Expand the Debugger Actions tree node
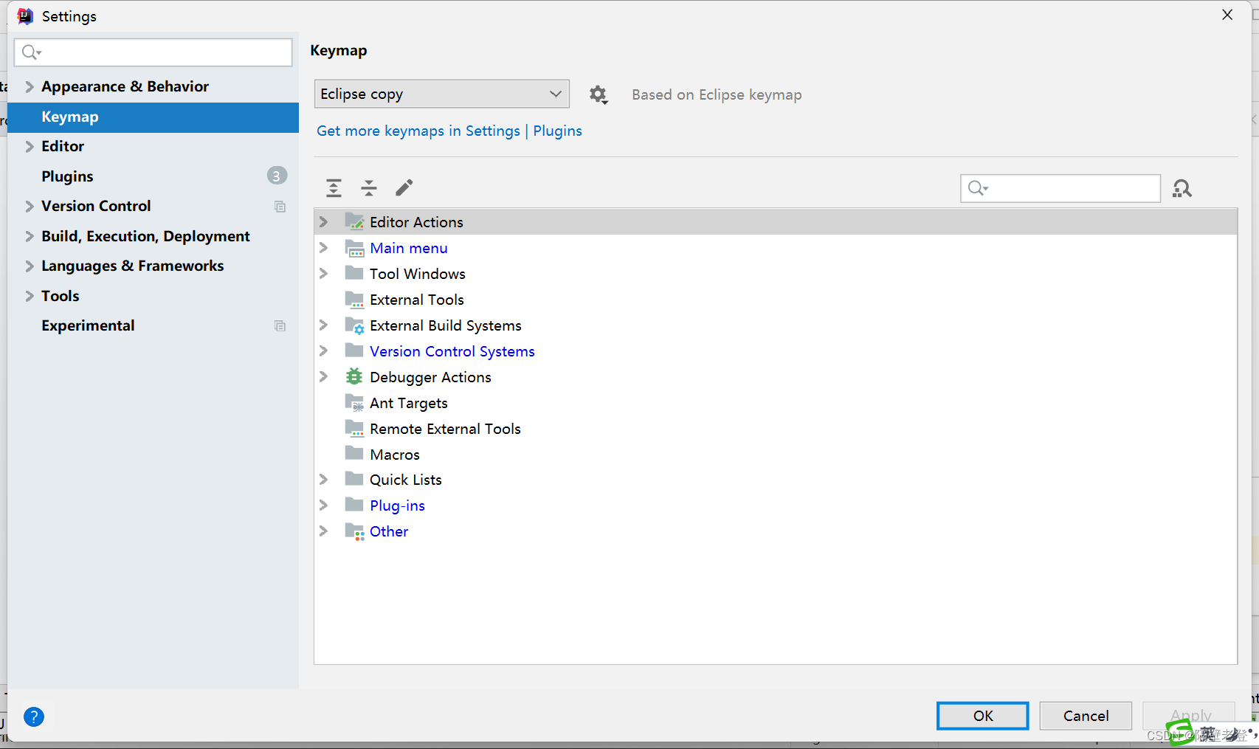The image size is (1259, 749). coord(324,376)
